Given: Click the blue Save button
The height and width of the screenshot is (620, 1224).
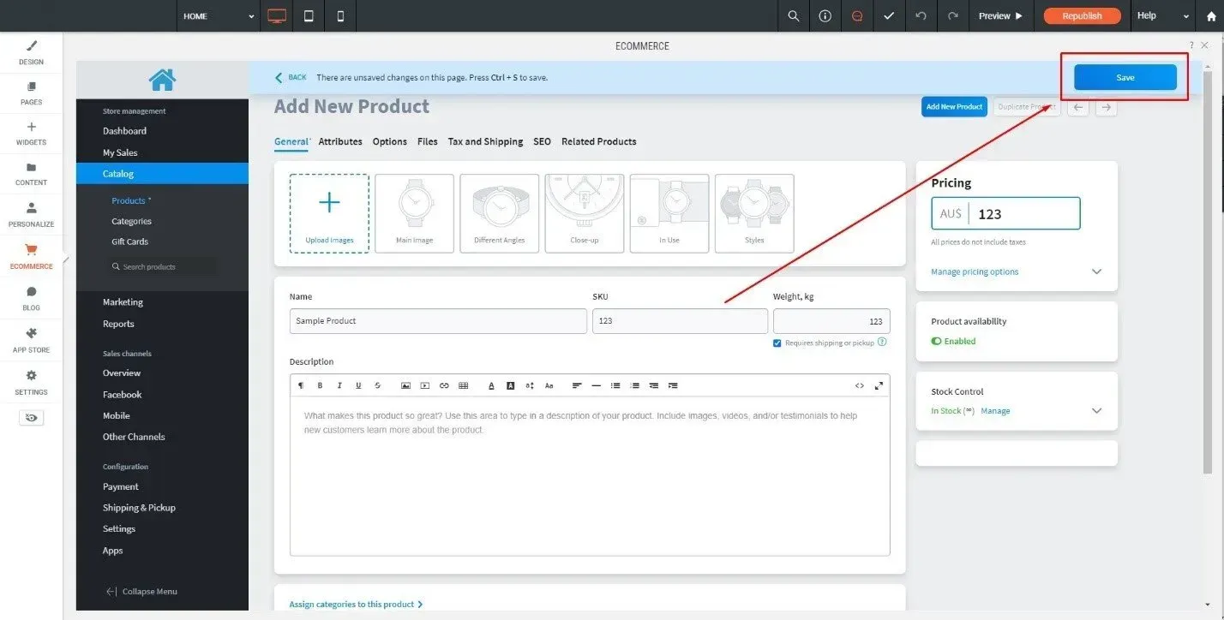Looking at the screenshot, I should (x=1125, y=77).
